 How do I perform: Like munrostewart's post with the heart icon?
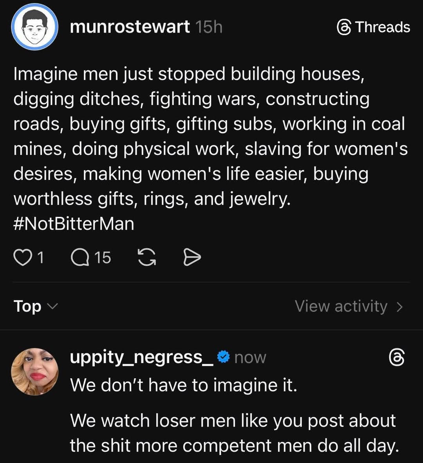pos(24,257)
